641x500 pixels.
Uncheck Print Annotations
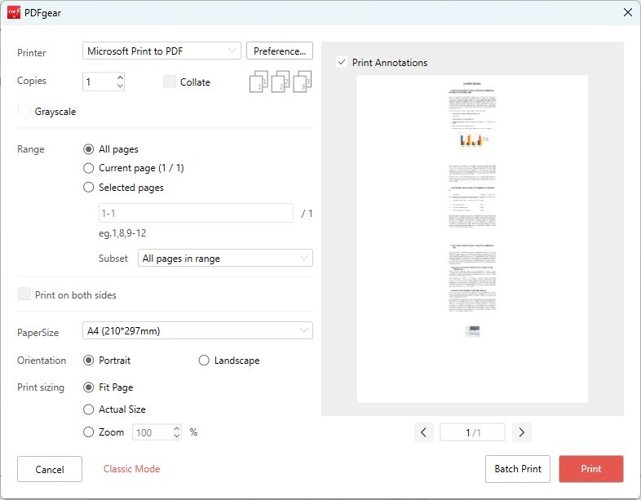pyautogui.click(x=342, y=62)
